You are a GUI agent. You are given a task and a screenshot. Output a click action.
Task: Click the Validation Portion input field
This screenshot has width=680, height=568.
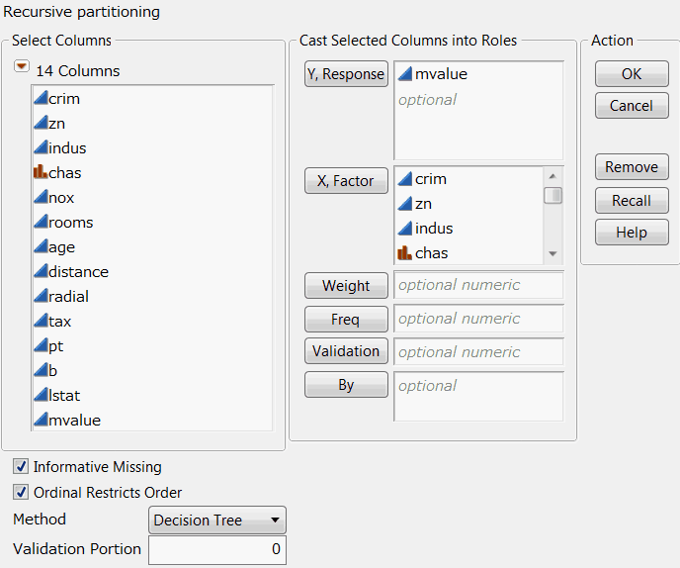[x=217, y=549]
